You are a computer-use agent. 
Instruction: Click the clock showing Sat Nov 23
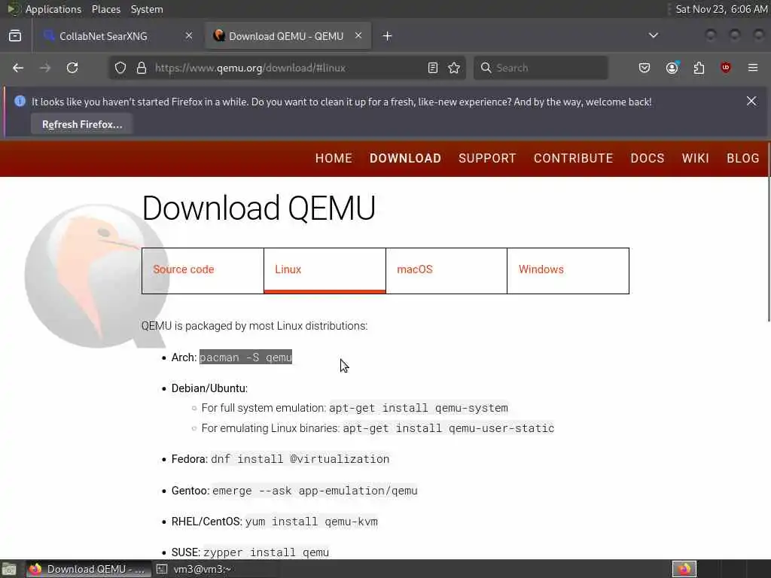(x=721, y=9)
